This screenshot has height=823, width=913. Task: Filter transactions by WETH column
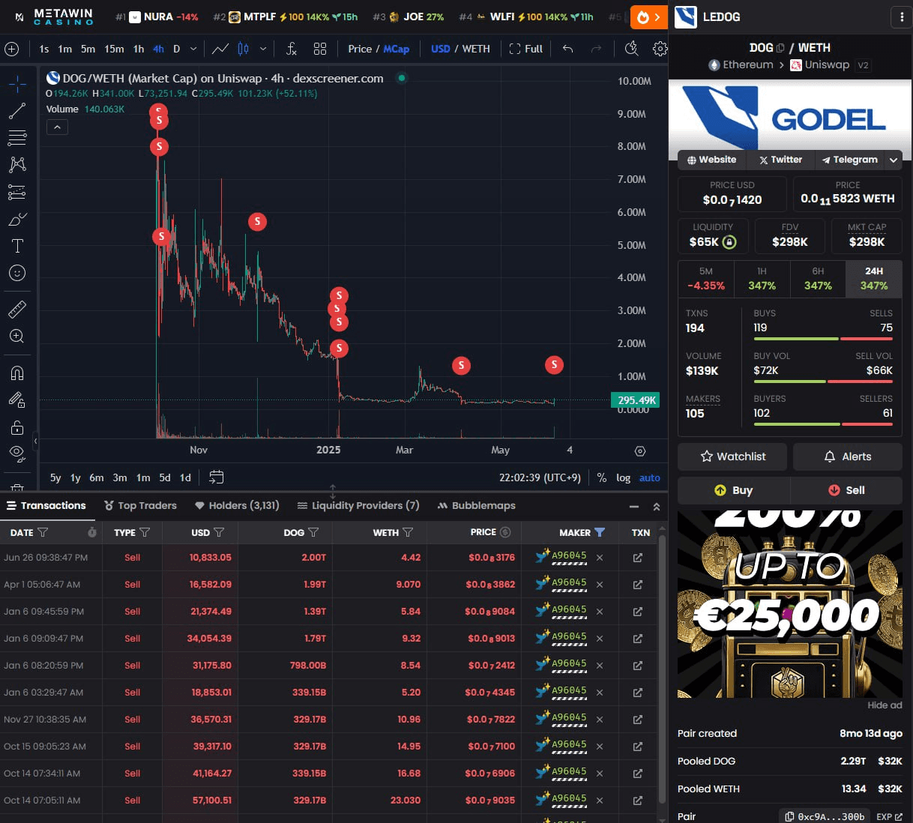(408, 533)
